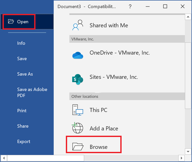
Task: Choose Save in the backstage menu
Action: pyautogui.click(x=22, y=59)
